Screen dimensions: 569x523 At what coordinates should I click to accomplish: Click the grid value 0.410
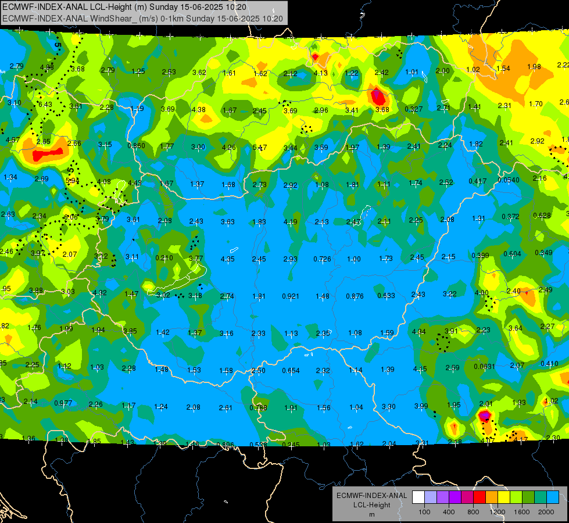click(549, 363)
